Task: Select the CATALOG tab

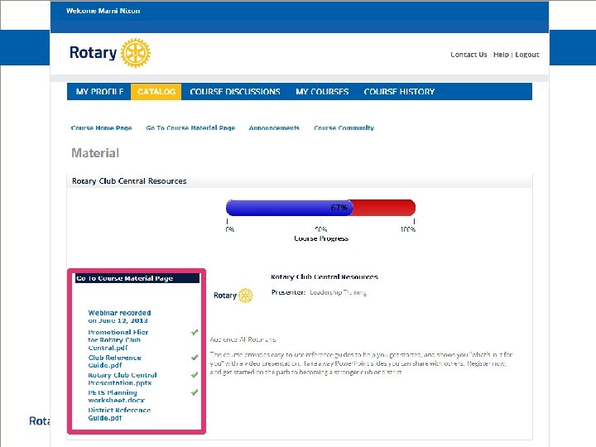Action: 156,92
